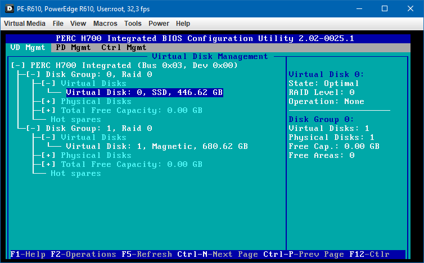
Task: Expand Physical Disks under Disk Group 0
Action: (x=48, y=101)
